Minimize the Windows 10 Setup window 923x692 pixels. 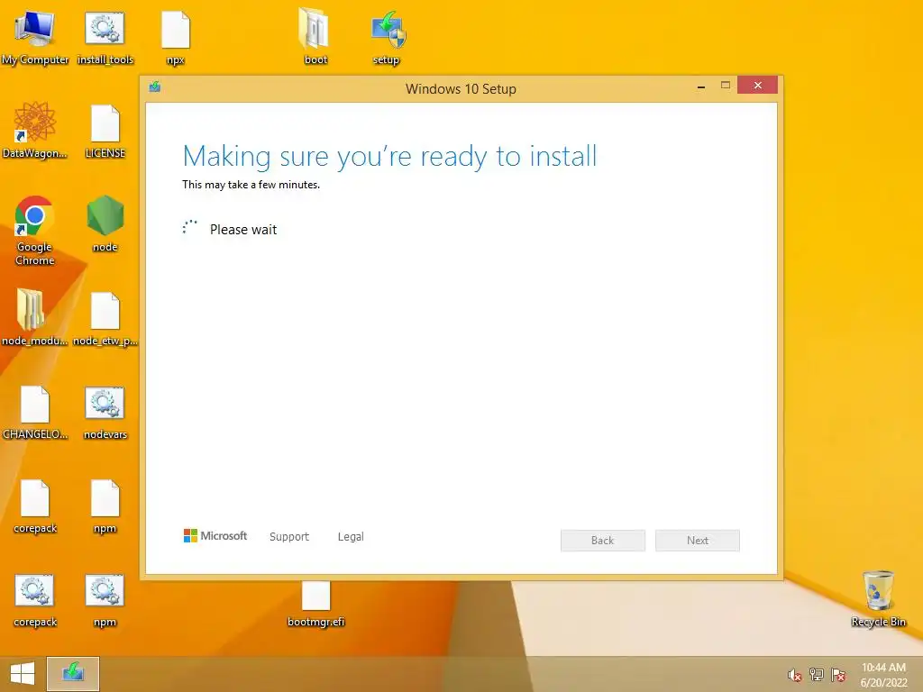coord(701,86)
